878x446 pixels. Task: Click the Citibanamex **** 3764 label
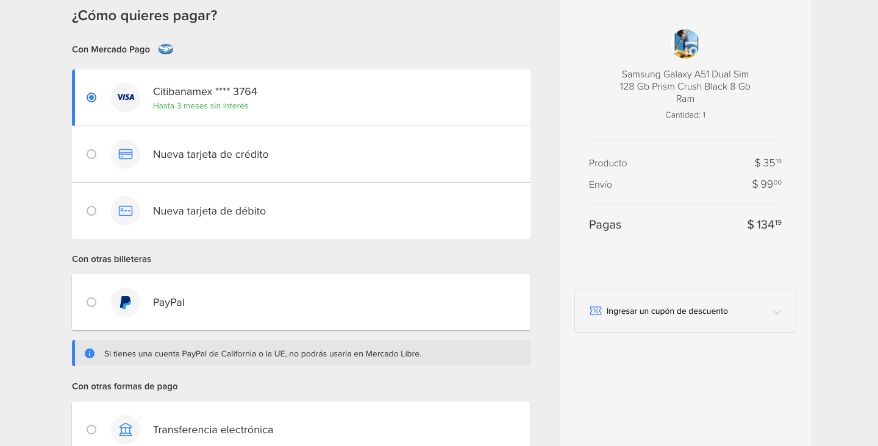tap(205, 91)
